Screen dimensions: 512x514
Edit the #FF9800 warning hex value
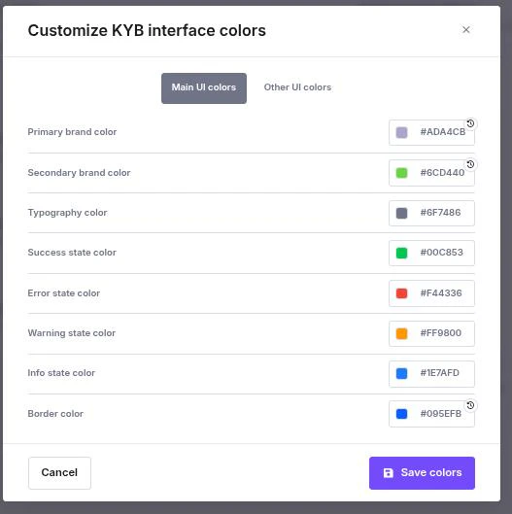pyautogui.click(x=440, y=333)
